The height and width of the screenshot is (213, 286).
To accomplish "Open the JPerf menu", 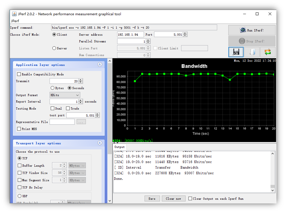I will pyautogui.click(x=15, y=21).
